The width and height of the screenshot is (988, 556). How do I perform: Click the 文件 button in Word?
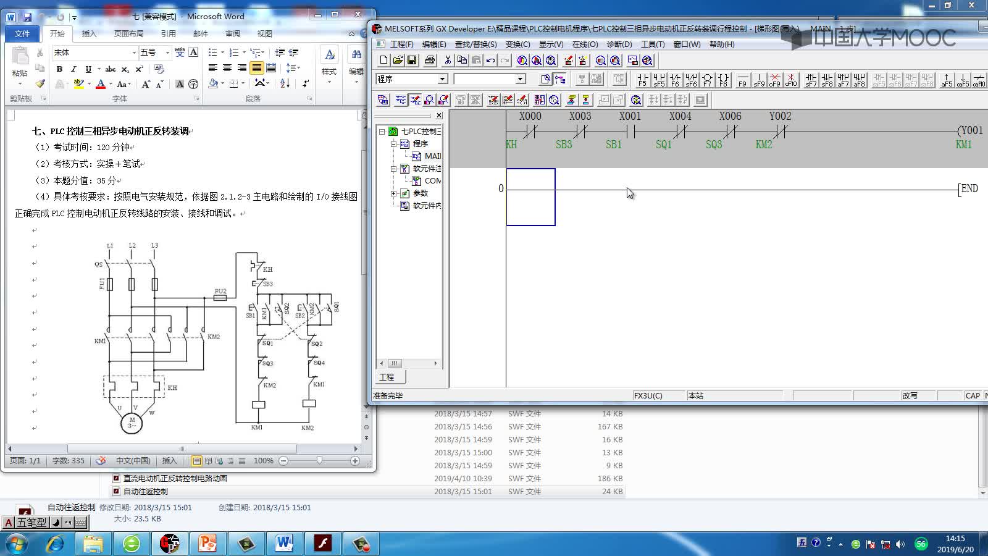coord(22,33)
